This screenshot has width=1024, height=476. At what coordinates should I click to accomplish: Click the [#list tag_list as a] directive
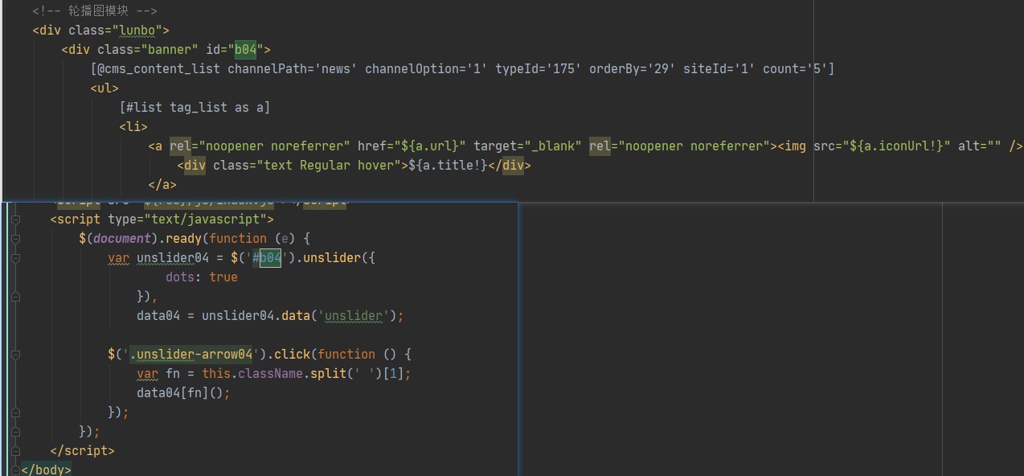pyautogui.click(x=195, y=108)
